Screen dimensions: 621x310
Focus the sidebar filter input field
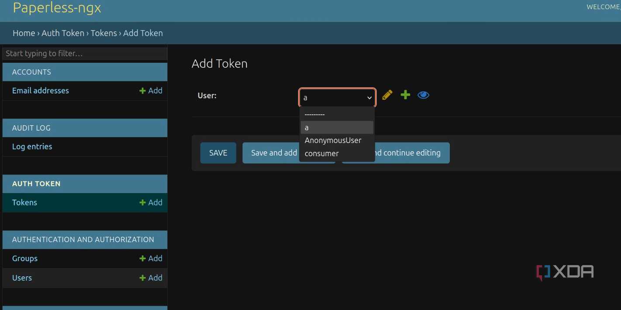[x=85, y=54]
